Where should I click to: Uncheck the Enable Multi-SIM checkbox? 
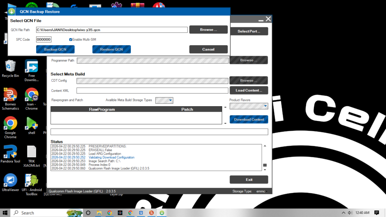pyautogui.click(x=70, y=39)
